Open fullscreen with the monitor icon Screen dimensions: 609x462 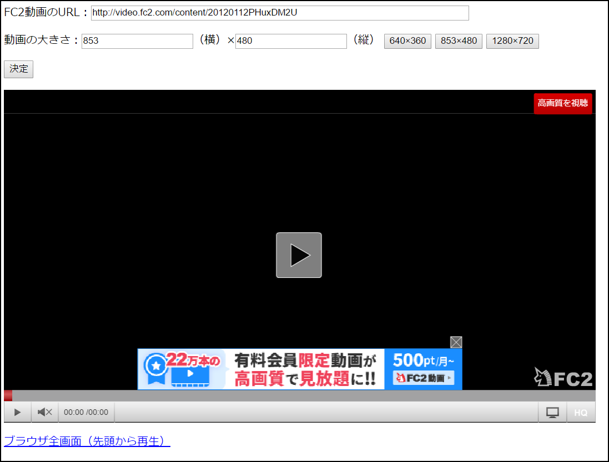552,412
